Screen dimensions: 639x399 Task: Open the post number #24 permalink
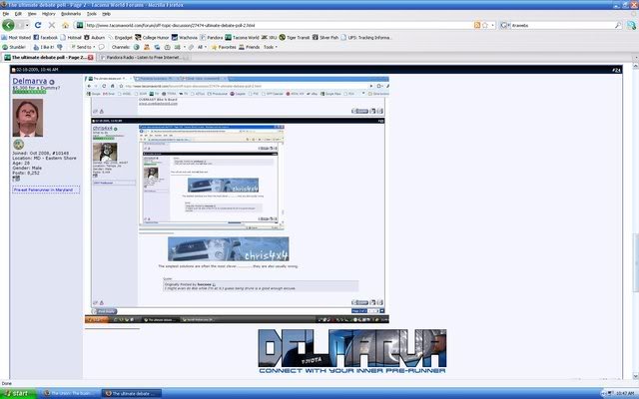pyautogui.click(x=616, y=70)
